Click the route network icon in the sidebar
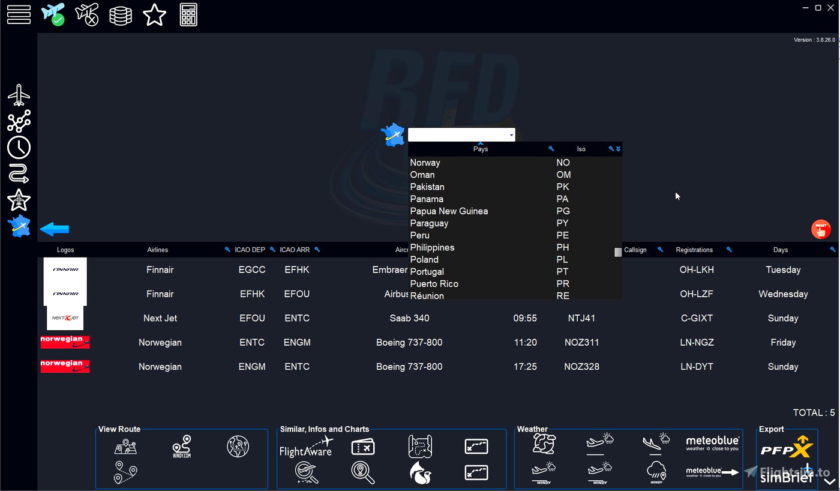840x491 pixels. (x=19, y=121)
